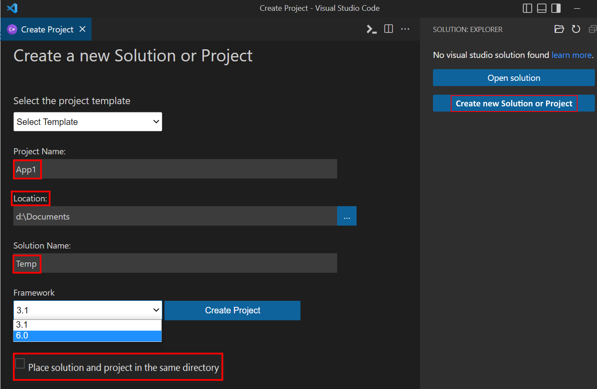Screen dimensions: 597x389
Task: Open a new terminal from the editor toolbar
Action: pos(371,29)
